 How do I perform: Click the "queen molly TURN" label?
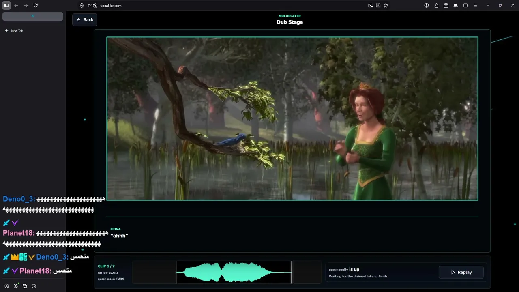click(x=111, y=279)
